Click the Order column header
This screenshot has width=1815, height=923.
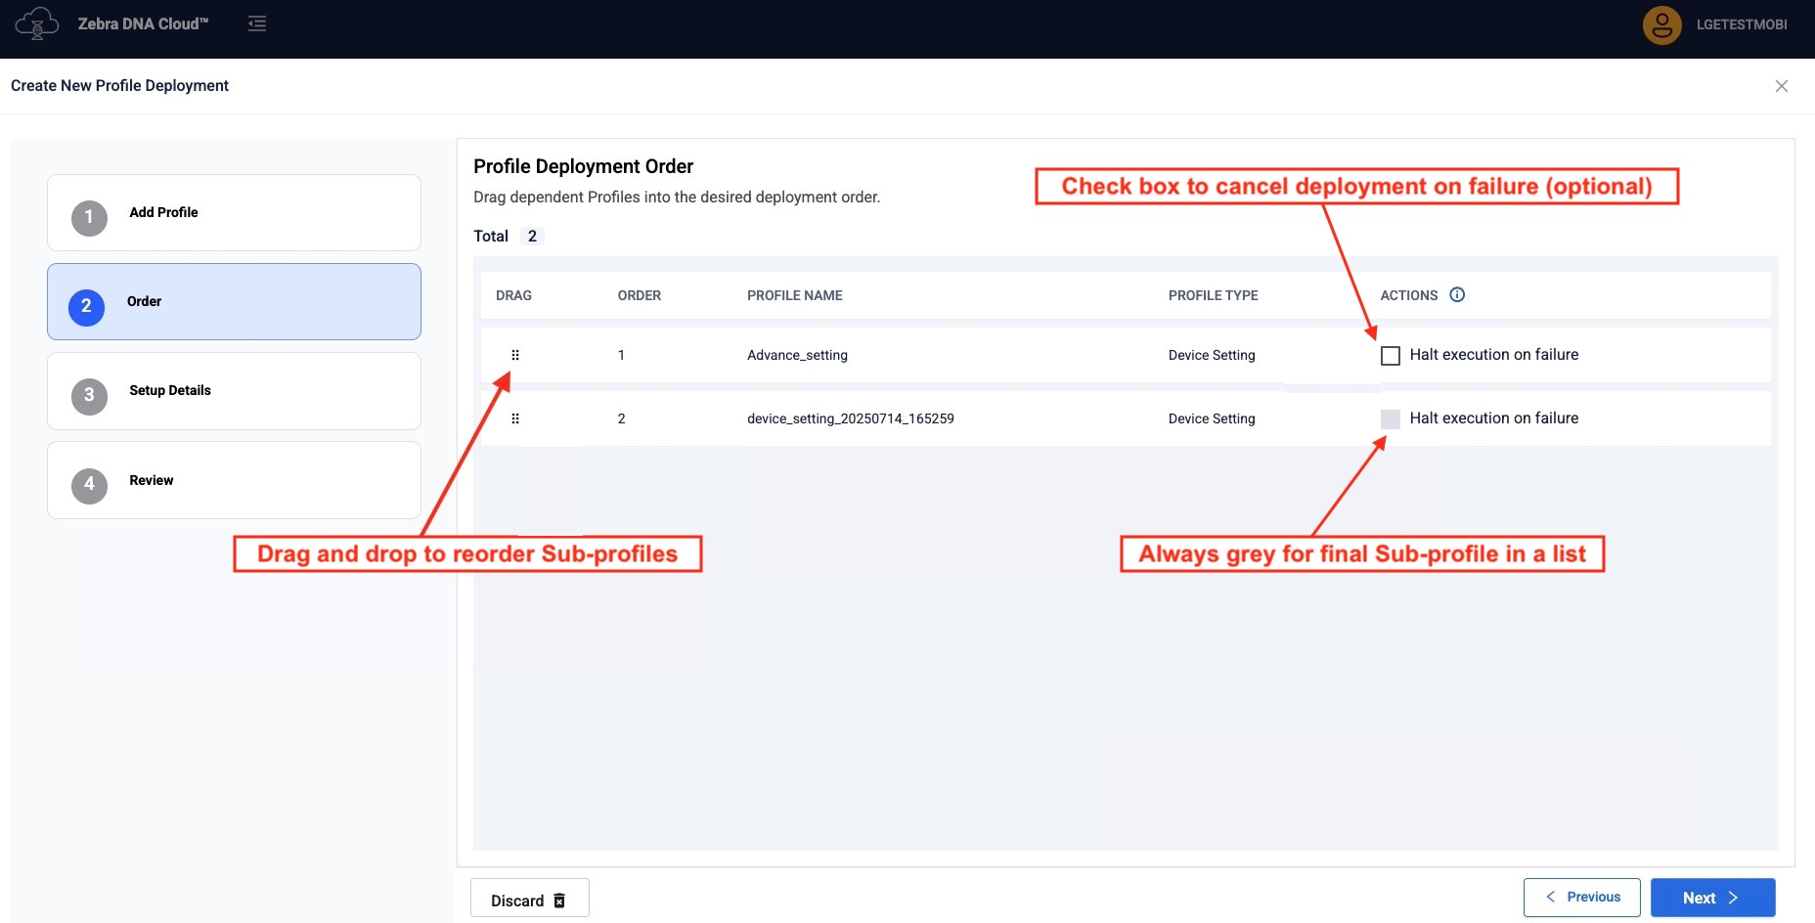point(639,295)
